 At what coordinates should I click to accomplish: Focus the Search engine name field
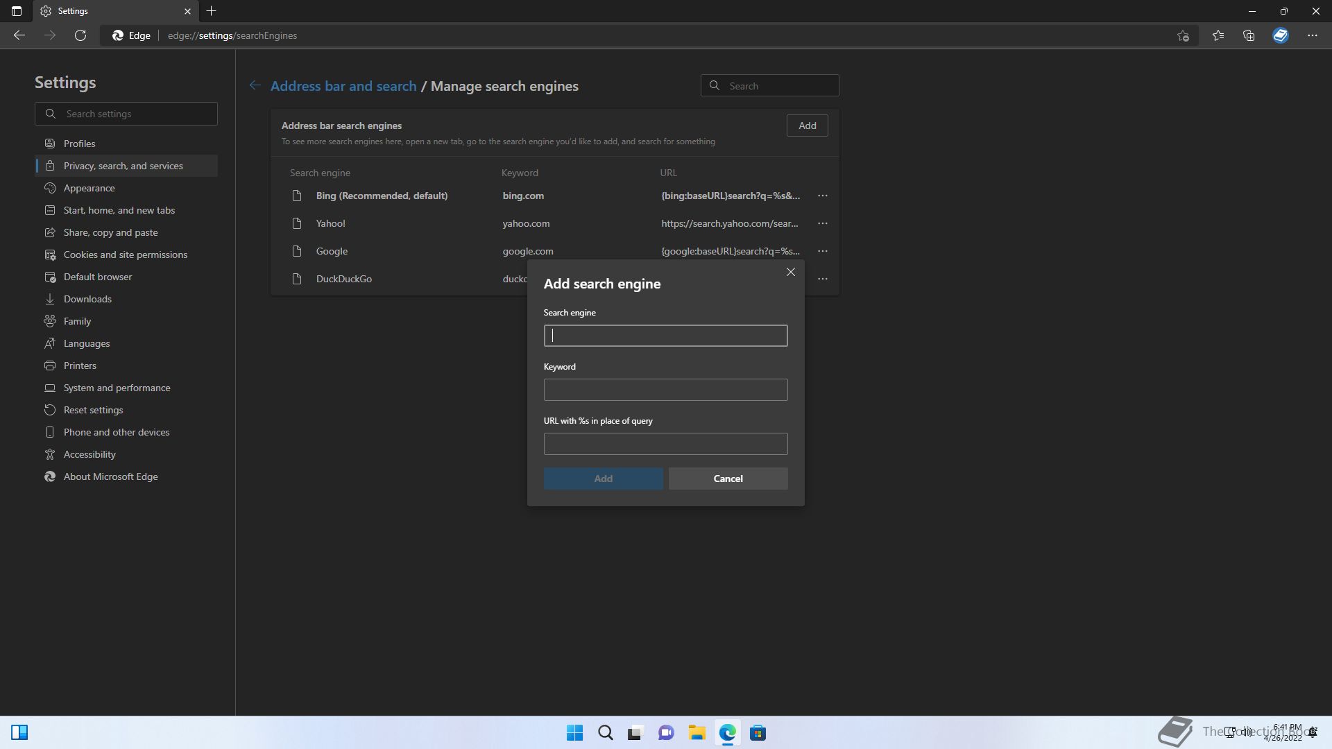pos(665,336)
